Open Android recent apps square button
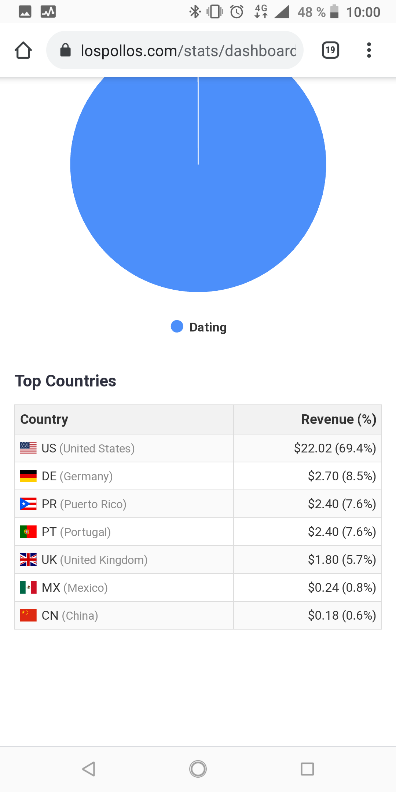The height and width of the screenshot is (792, 396). coord(307,769)
